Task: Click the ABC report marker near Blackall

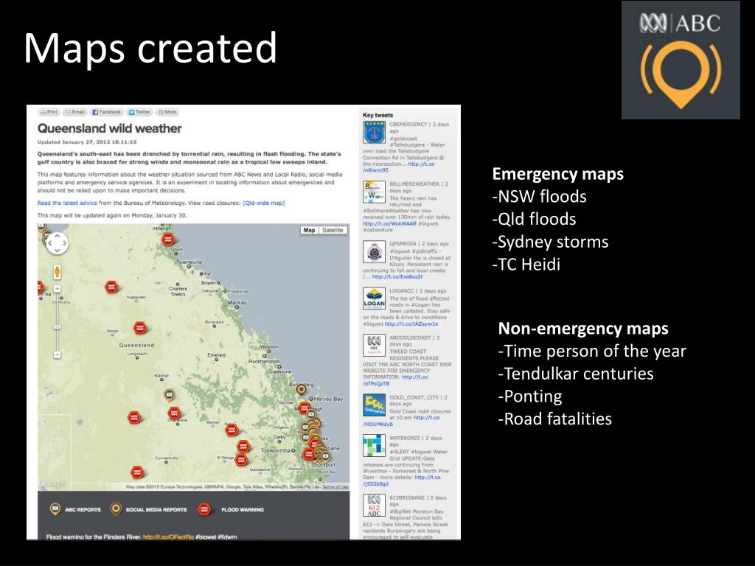Action: pos(170,394)
